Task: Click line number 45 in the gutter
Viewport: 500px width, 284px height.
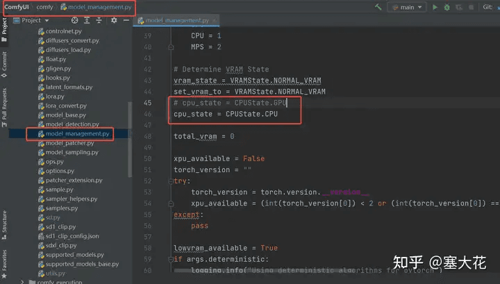Action: click(148, 103)
